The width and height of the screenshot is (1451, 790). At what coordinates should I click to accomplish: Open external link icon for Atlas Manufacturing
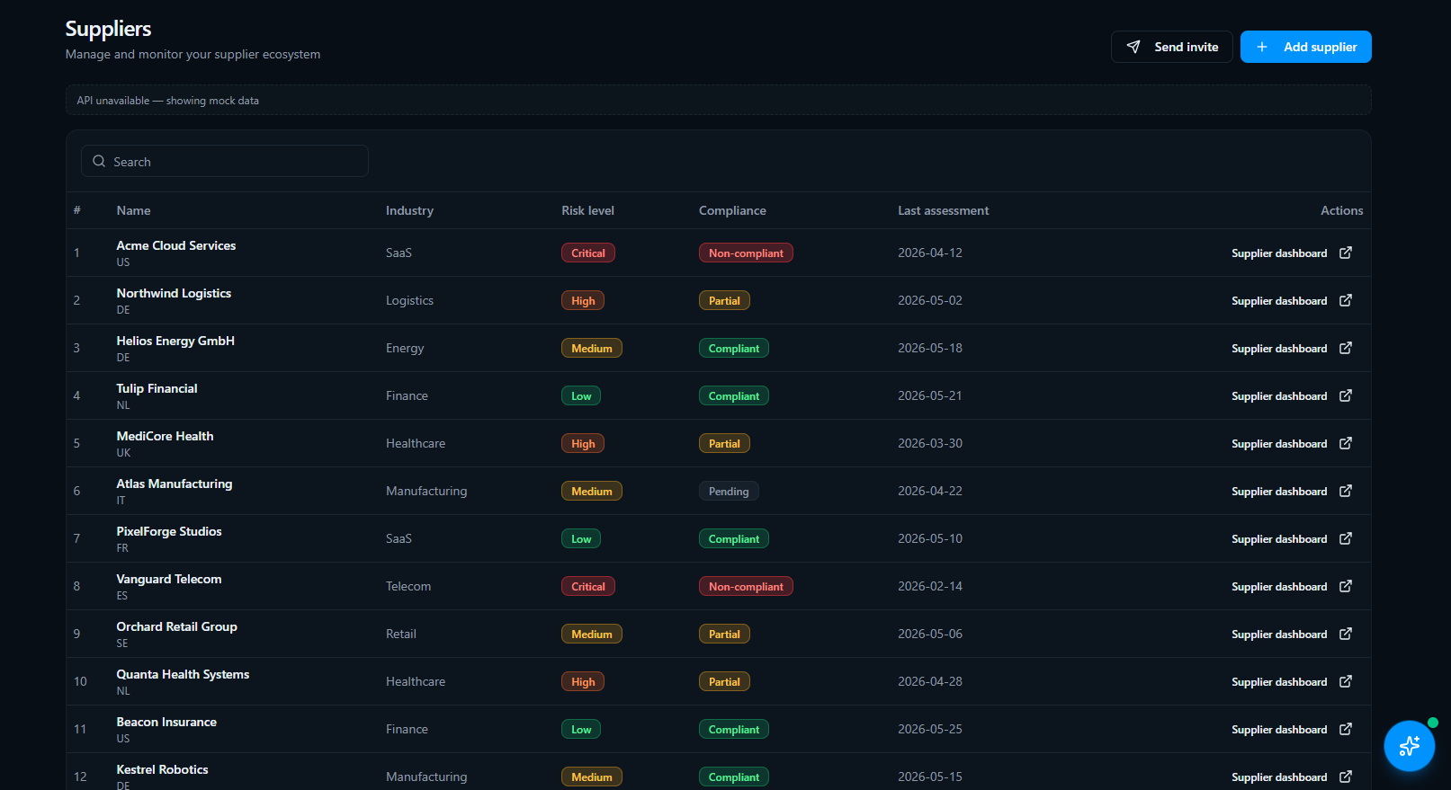(x=1346, y=491)
